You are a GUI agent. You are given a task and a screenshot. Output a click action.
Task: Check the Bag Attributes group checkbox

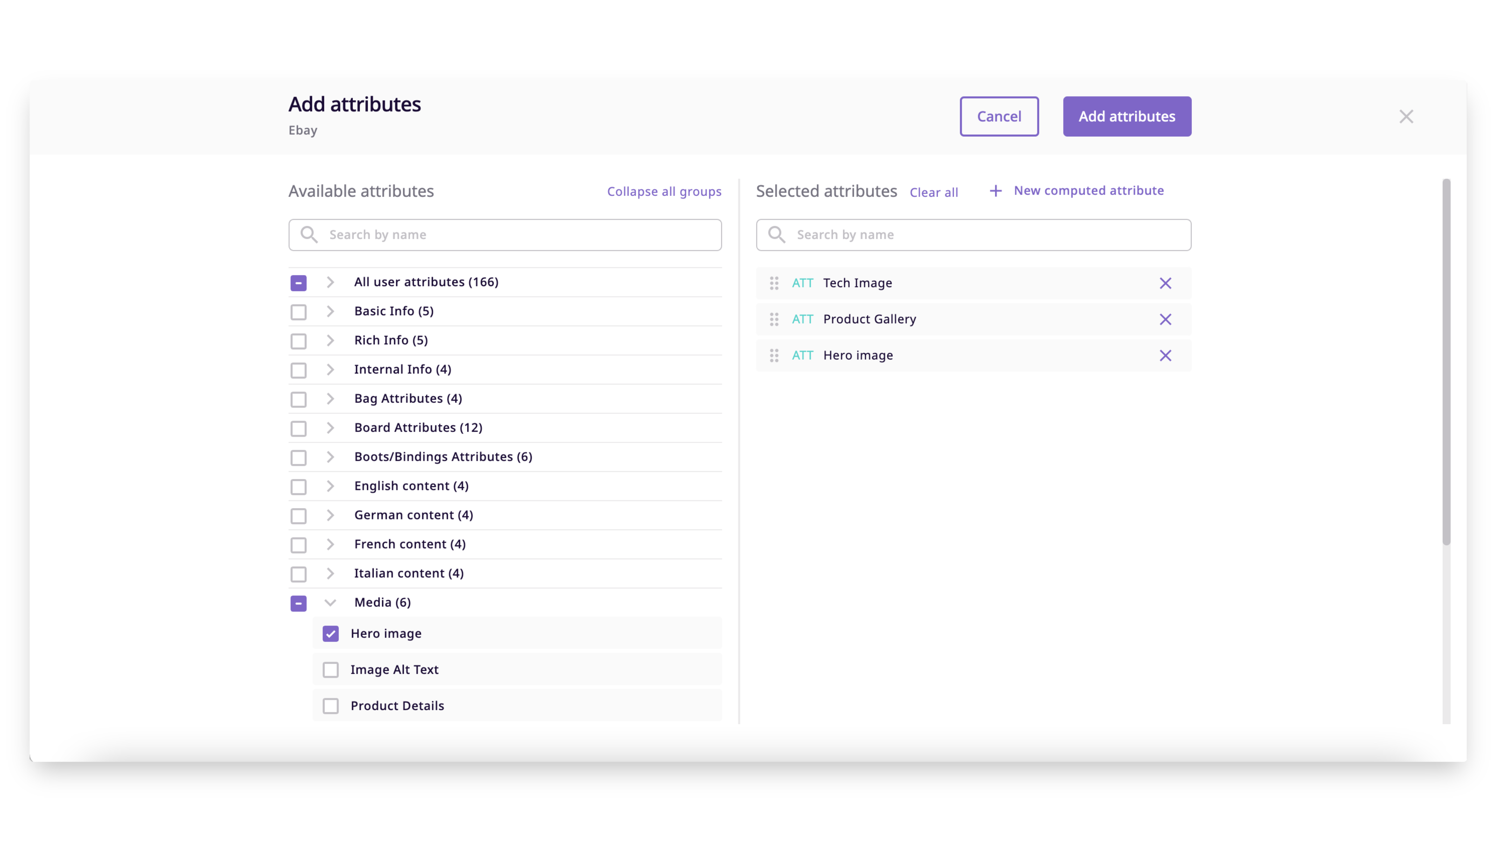[298, 399]
